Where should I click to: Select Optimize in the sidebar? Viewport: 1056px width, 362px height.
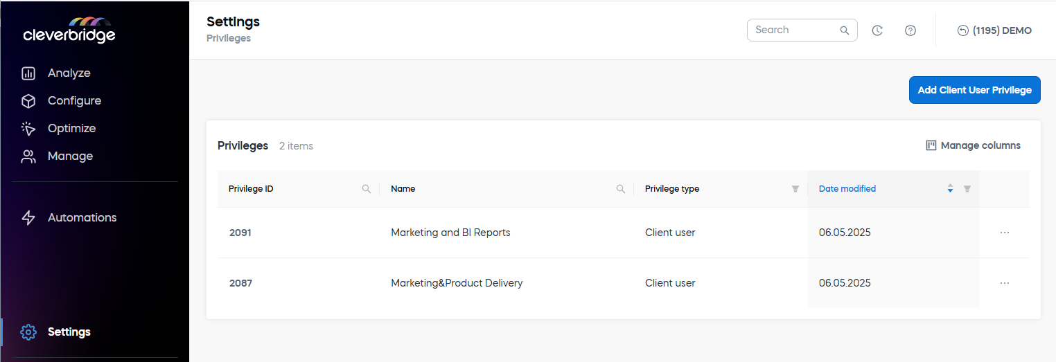(71, 129)
